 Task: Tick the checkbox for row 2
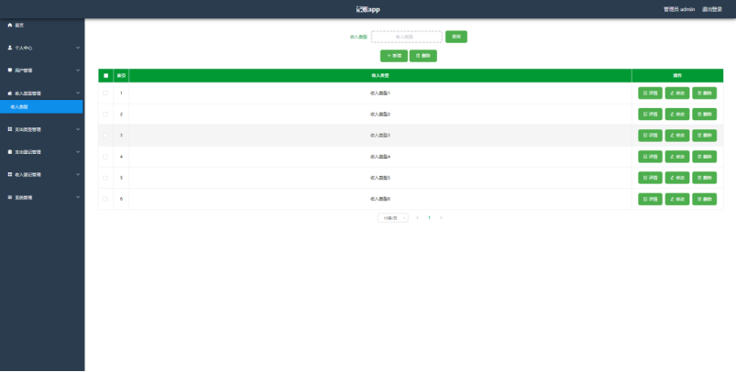point(105,115)
